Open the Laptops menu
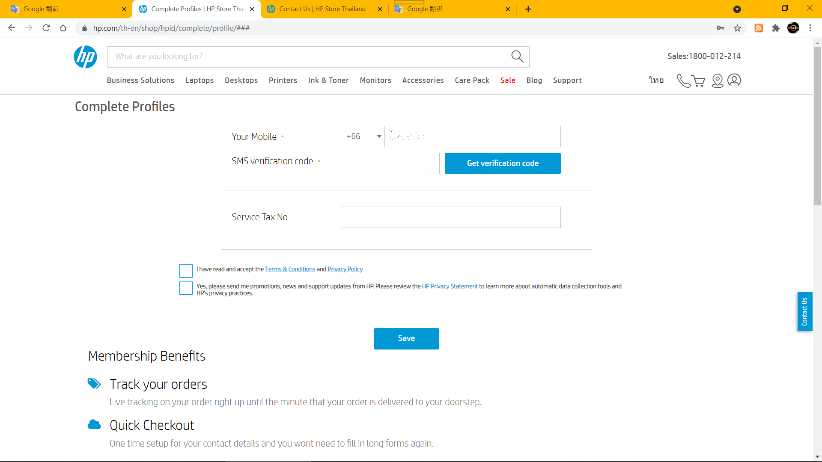Screen dimensions: 822x462 199,80
